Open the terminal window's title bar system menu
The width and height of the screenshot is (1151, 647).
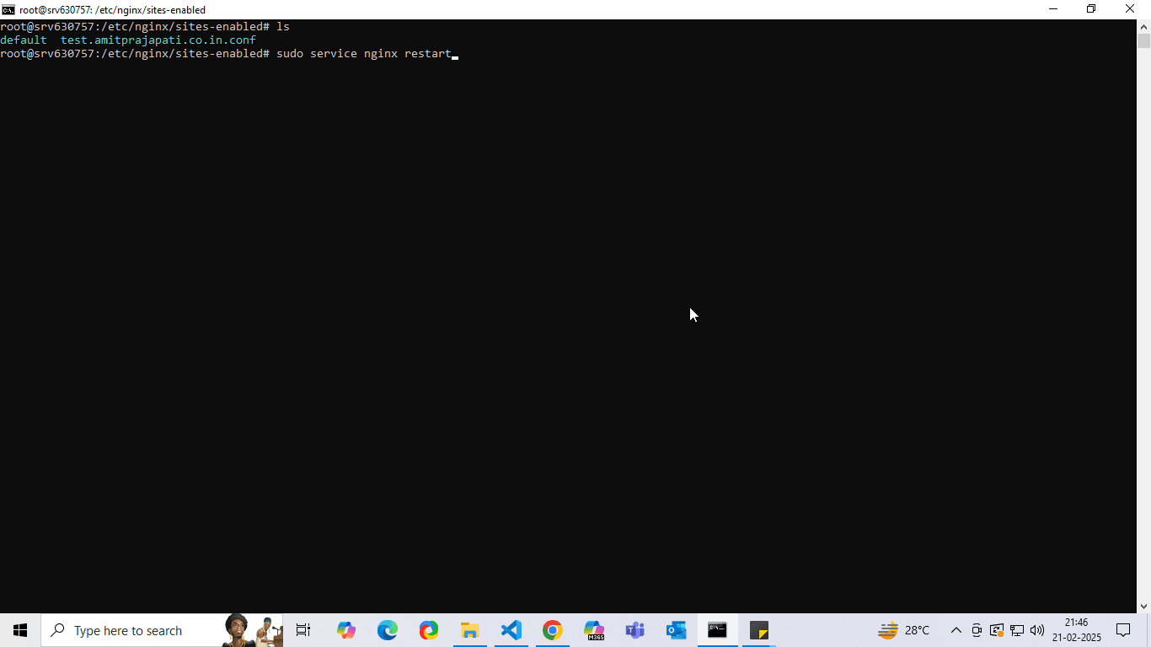(8, 9)
